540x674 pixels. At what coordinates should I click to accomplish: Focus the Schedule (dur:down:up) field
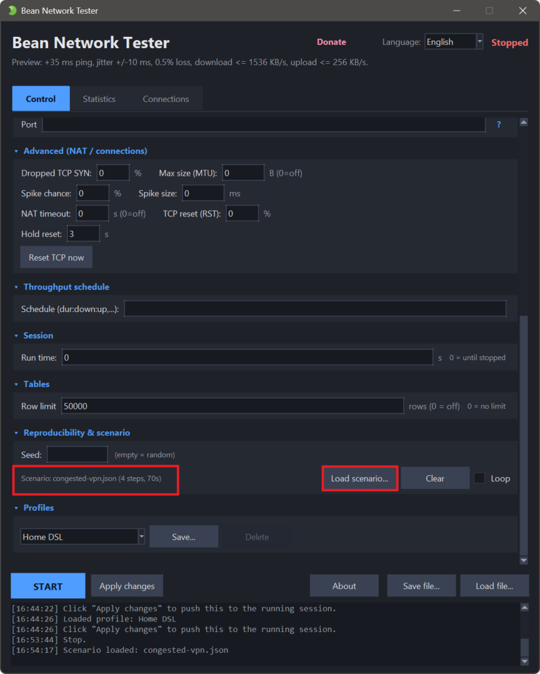pos(315,309)
